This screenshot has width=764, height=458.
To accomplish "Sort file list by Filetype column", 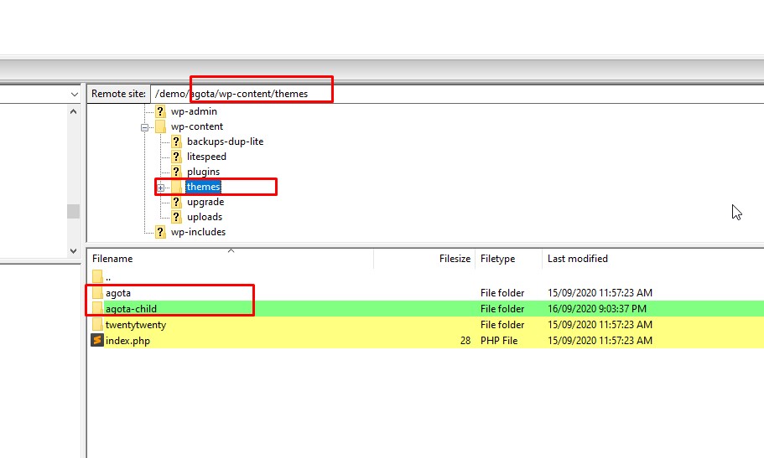I will (508, 259).
